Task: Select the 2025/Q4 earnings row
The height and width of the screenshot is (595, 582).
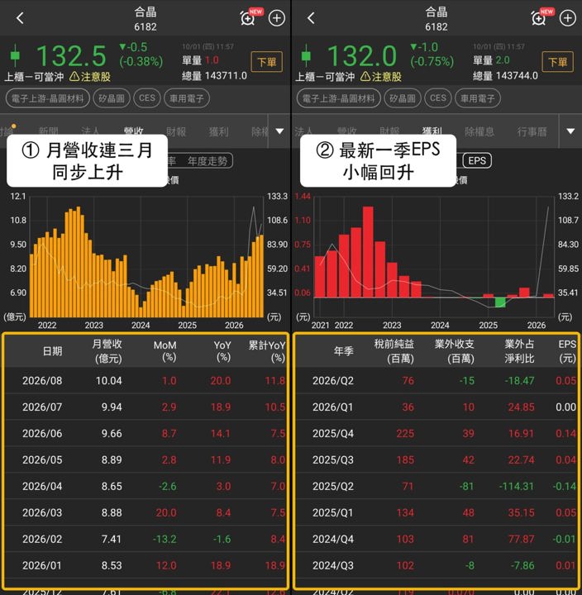Action: pos(436,433)
